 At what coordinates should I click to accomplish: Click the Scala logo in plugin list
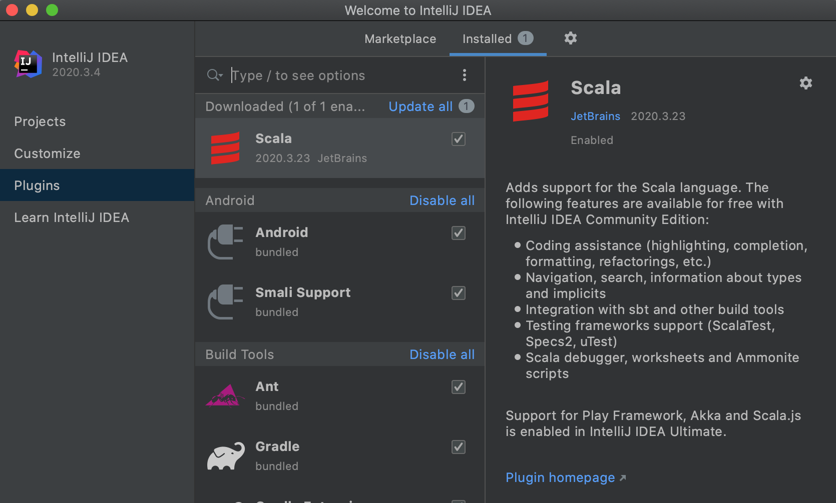tap(225, 148)
